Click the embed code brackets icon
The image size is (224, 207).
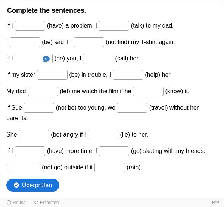pyautogui.click(x=36, y=202)
